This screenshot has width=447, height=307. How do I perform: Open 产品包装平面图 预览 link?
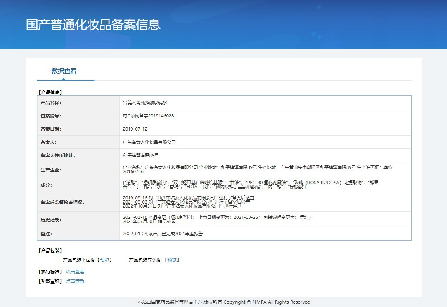click(104, 260)
